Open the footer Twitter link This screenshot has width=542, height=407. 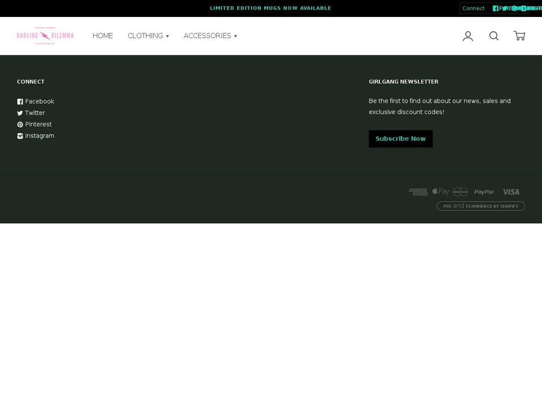[31, 113]
